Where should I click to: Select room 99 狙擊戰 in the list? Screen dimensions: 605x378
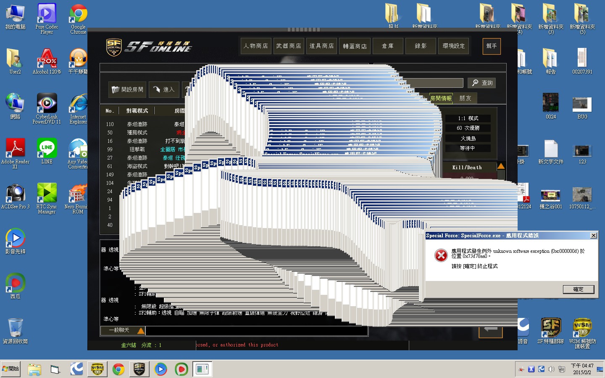tap(143, 150)
